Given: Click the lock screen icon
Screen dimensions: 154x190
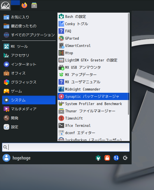Looking at the screenshot, I should (x=107, y=158).
